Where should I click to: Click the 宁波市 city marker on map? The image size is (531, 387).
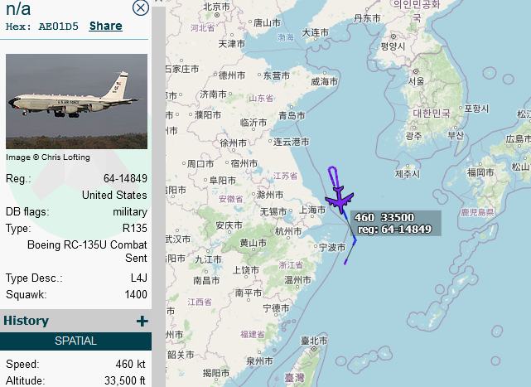[x=316, y=246]
